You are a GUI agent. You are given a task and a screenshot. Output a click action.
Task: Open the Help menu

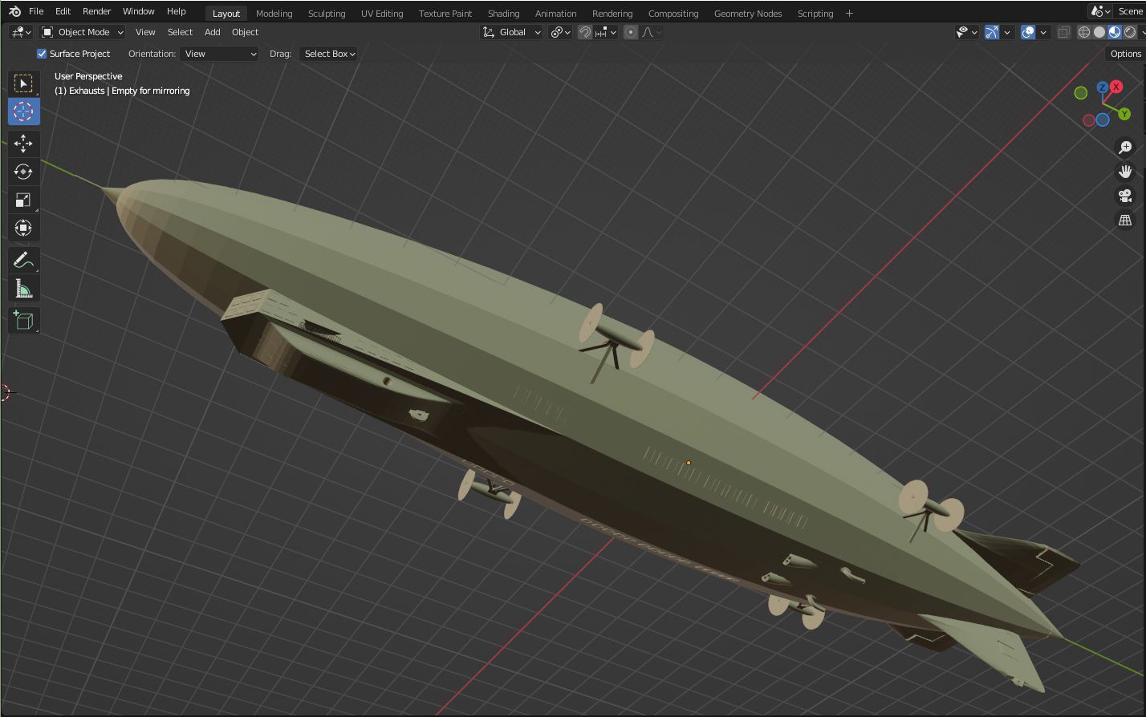[177, 11]
